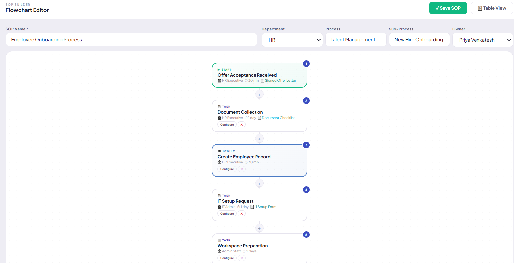
Task: Click the START play icon
Action: [219, 70]
